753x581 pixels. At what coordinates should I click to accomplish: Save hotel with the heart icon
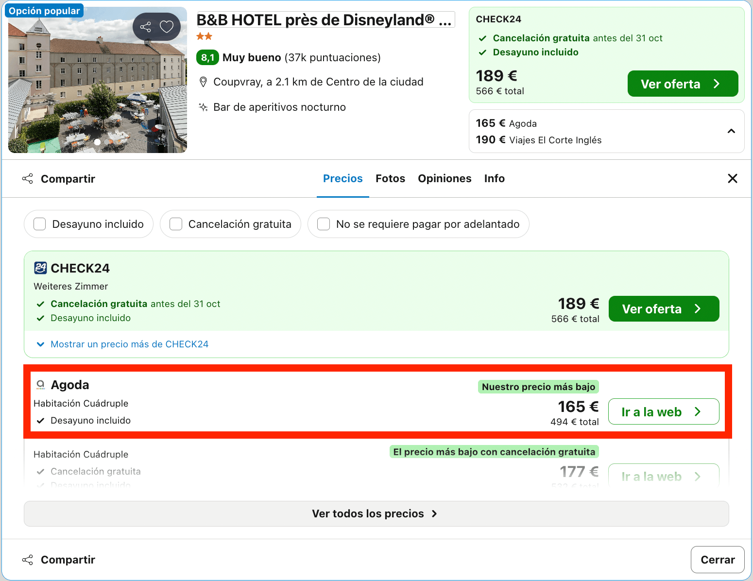tap(167, 27)
